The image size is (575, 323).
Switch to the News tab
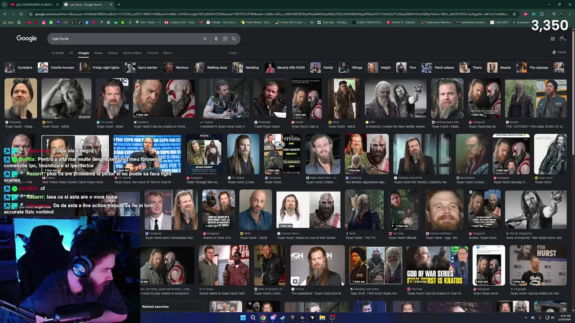(98, 53)
